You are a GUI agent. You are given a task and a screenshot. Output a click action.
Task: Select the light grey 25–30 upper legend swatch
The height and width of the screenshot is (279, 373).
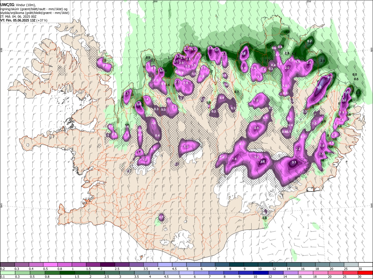pyautogui.click(x=351, y=264)
